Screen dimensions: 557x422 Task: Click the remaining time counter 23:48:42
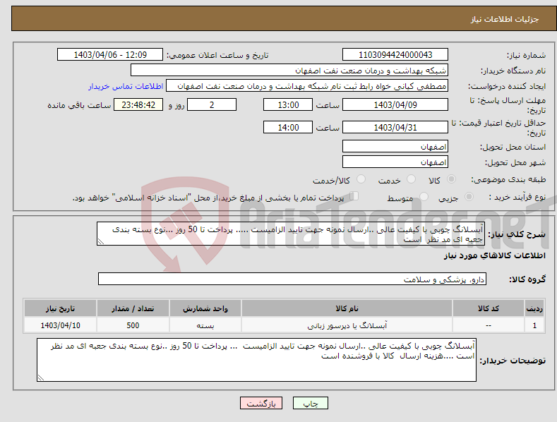pos(138,105)
